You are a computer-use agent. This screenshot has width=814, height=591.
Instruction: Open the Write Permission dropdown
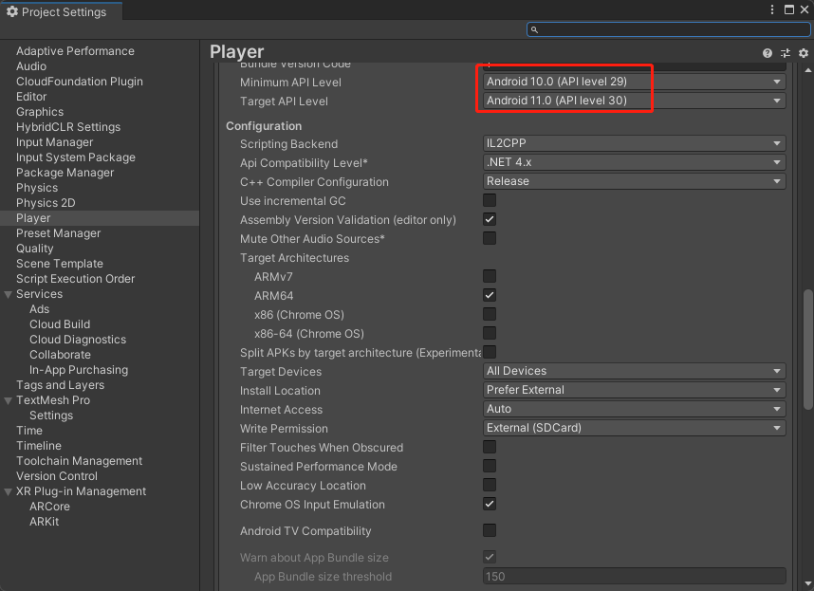pos(634,428)
